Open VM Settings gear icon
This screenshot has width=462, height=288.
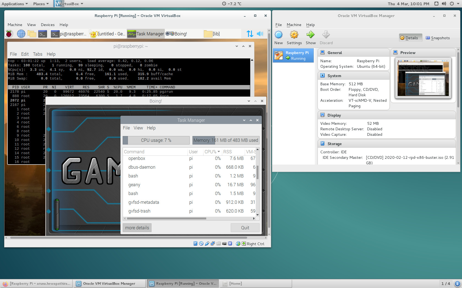[294, 37]
